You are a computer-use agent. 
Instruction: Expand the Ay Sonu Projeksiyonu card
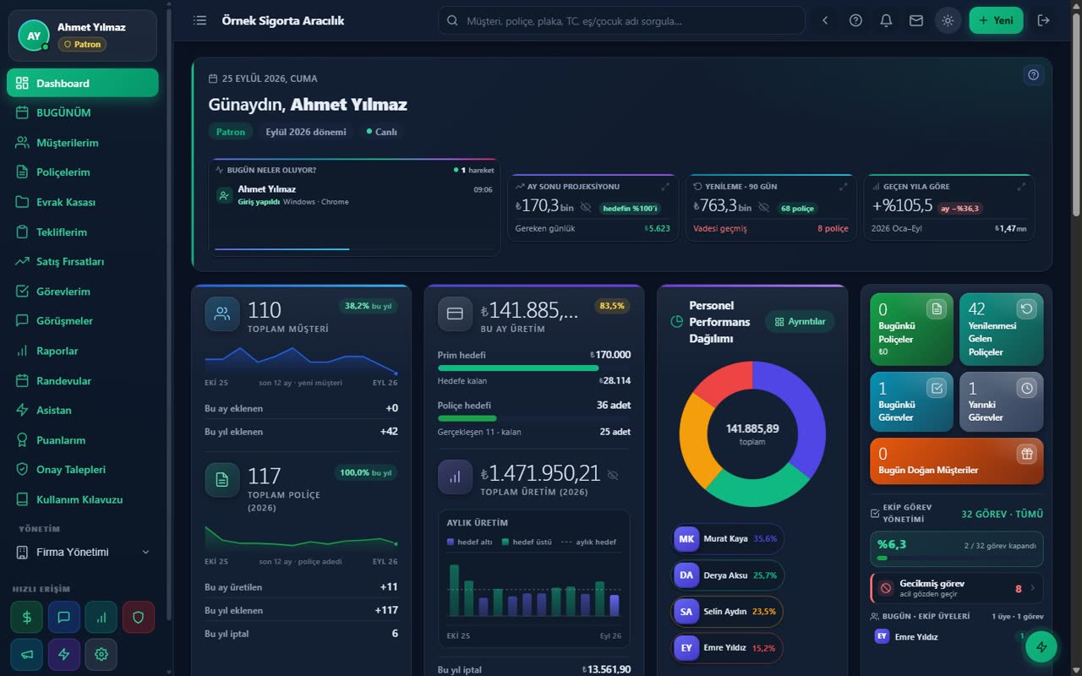tap(664, 186)
